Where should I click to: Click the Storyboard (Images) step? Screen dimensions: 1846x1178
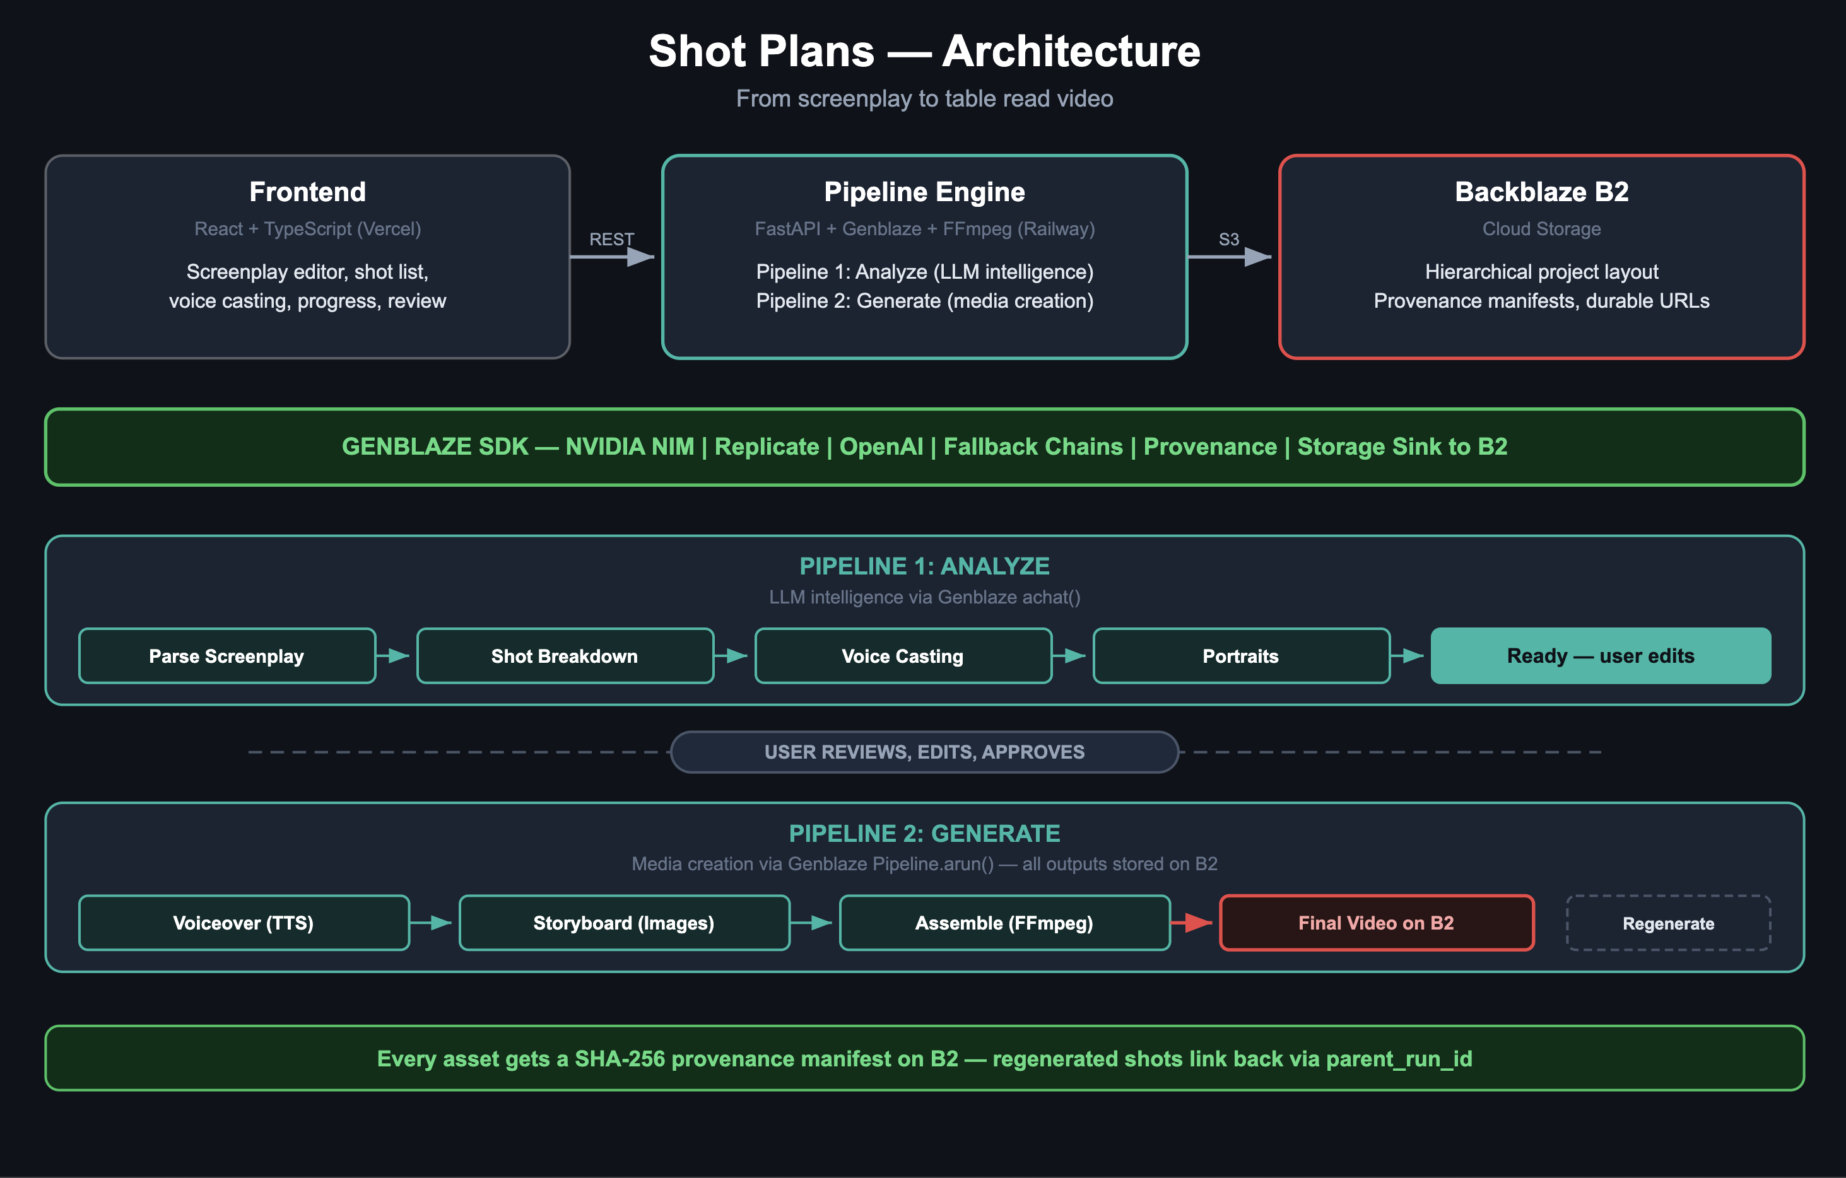(624, 923)
